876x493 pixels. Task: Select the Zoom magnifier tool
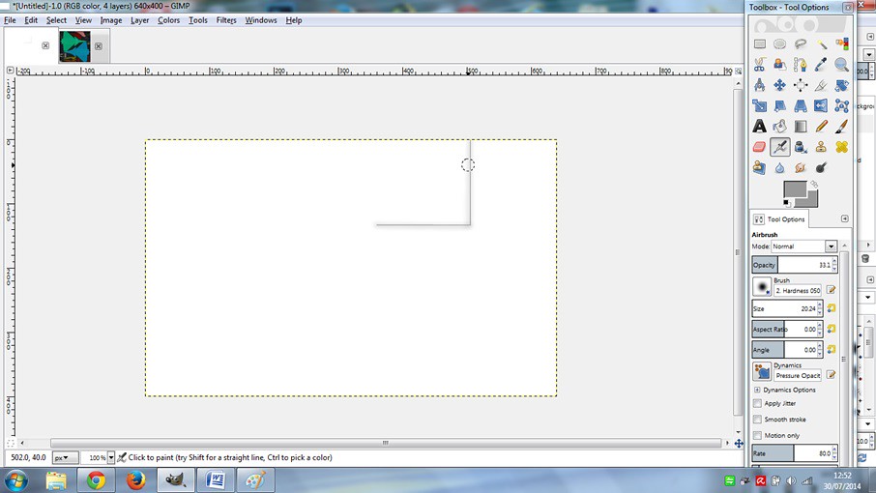tap(842, 65)
